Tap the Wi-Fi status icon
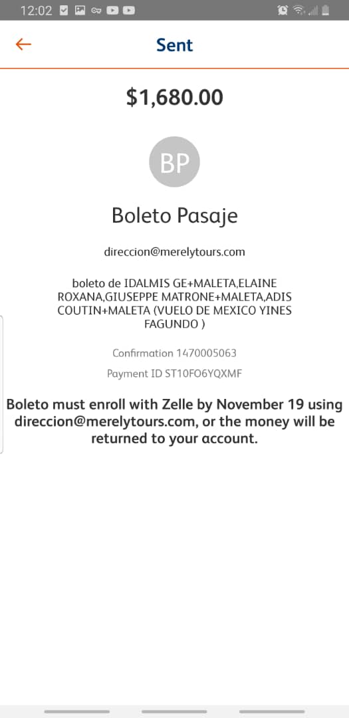The height and width of the screenshot is (718, 349). tap(298, 11)
